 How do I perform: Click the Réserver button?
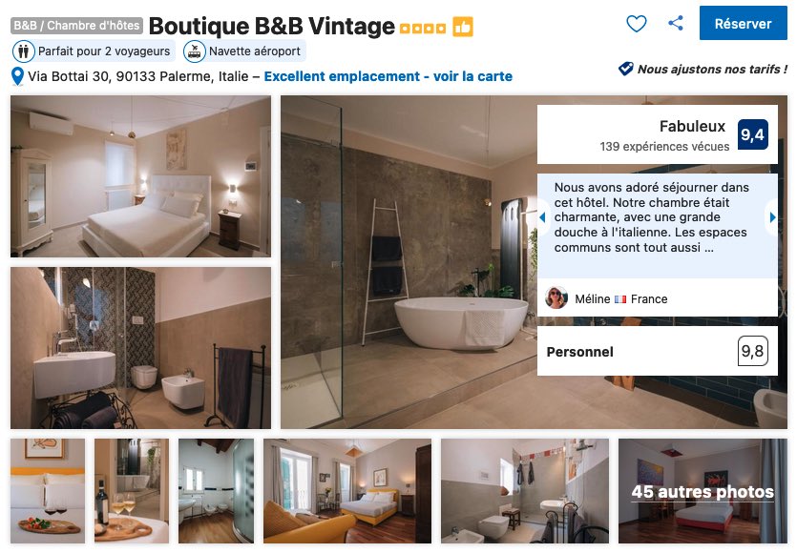coord(743,23)
